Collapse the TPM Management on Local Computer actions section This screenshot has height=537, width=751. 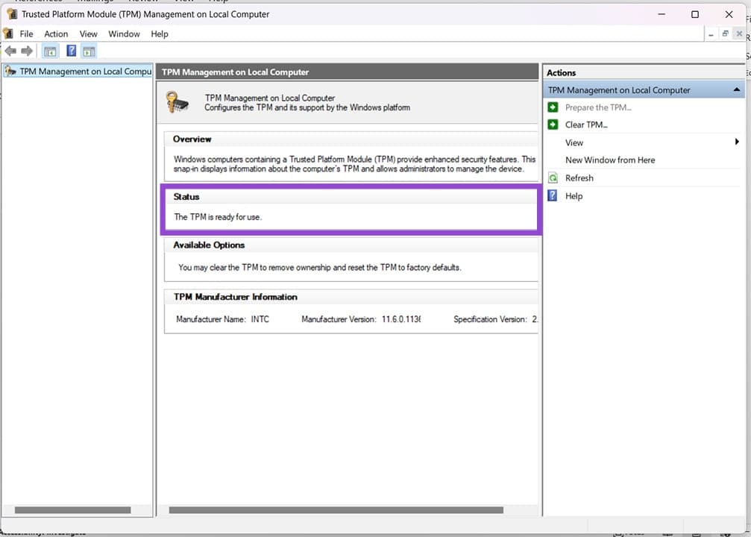(x=737, y=89)
